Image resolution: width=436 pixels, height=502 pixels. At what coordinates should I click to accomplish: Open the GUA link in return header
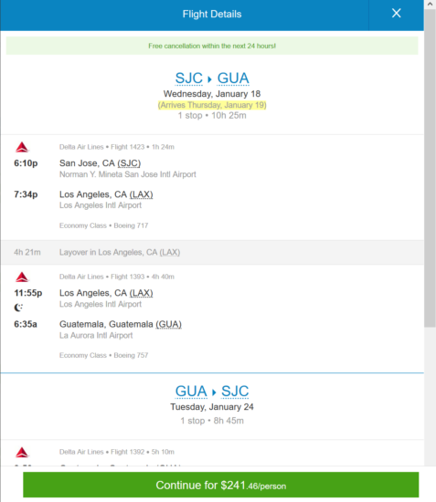point(191,392)
